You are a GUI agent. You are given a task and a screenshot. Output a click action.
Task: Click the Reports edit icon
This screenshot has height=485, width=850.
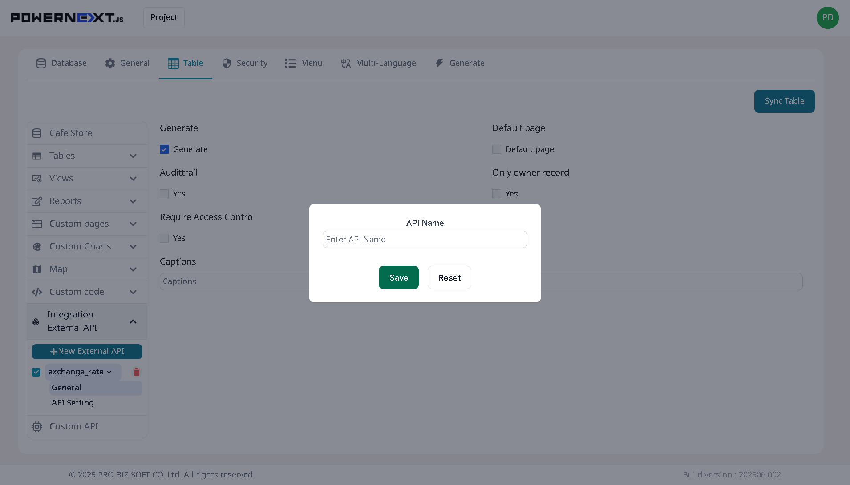[37, 201]
